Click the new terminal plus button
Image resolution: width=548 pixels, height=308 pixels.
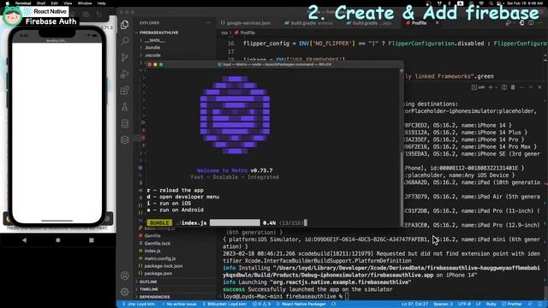click(x=491, y=87)
